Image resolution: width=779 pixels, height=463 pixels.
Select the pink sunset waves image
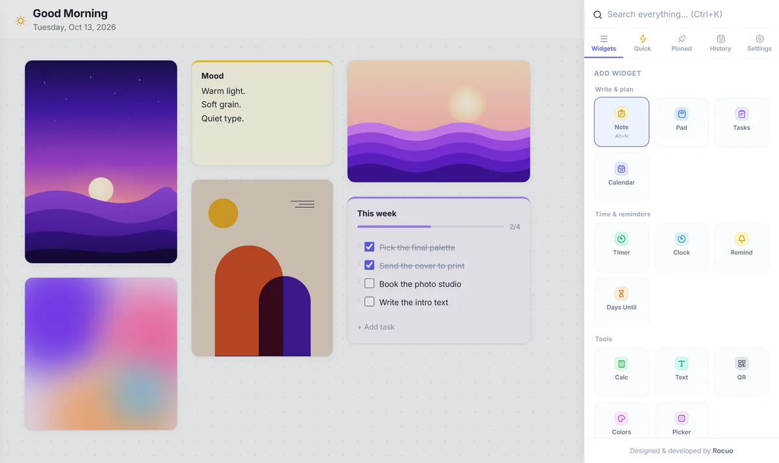click(439, 121)
